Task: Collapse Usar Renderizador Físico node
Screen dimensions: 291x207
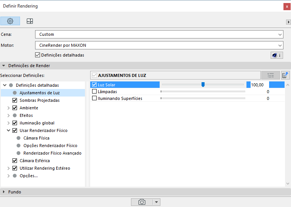Action: point(9,130)
